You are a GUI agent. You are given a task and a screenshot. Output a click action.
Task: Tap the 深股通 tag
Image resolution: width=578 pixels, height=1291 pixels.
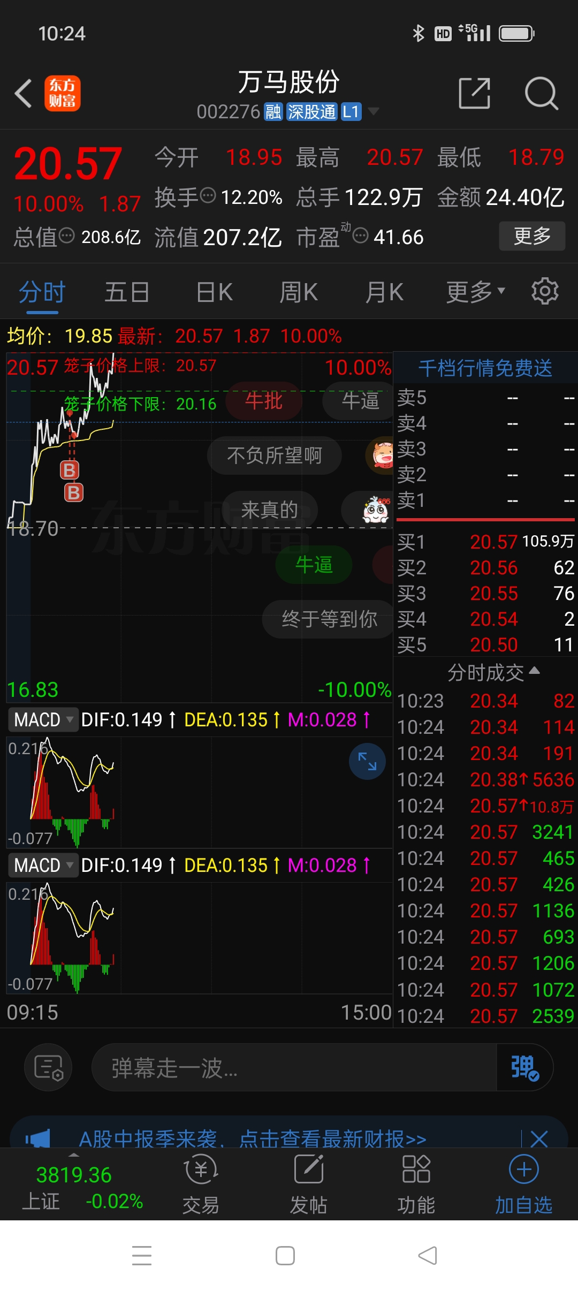[312, 112]
